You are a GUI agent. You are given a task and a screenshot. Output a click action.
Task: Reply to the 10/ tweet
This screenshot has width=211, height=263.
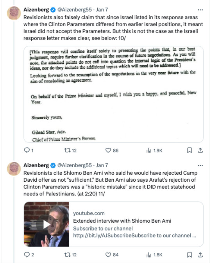tap(29, 150)
